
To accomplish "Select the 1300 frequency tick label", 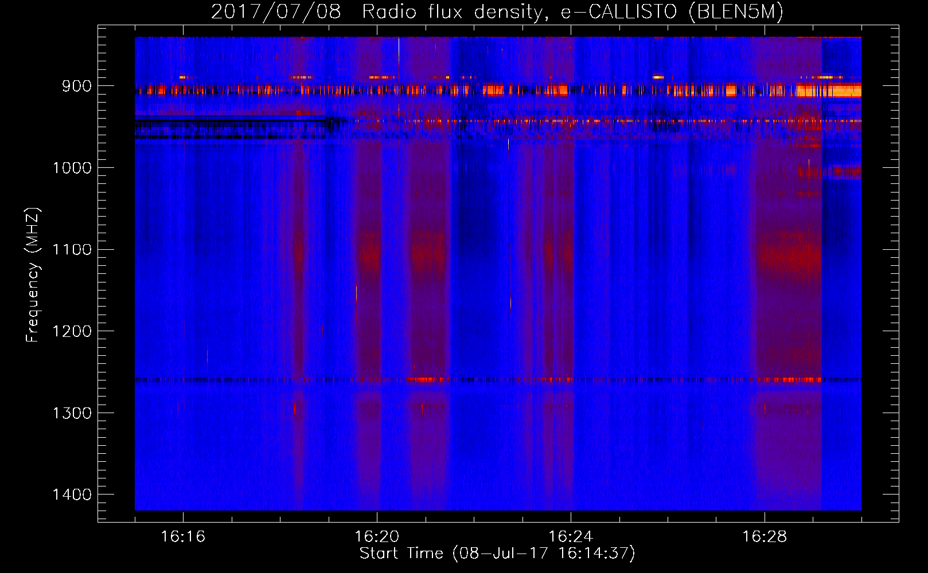I will pos(72,413).
